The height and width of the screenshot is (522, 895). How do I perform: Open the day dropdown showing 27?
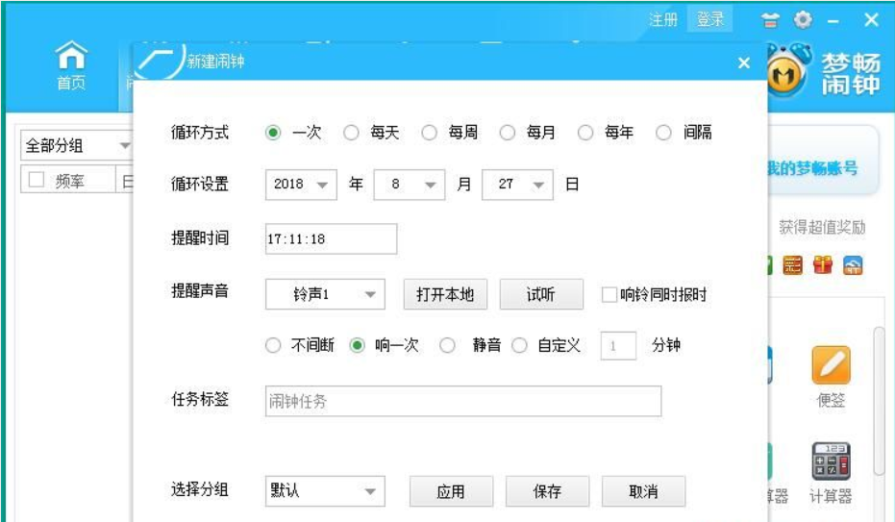(517, 185)
